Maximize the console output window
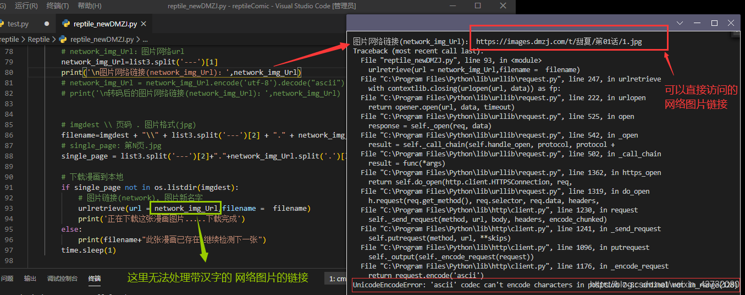This screenshot has height=295, width=745. pyautogui.click(x=715, y=23)
